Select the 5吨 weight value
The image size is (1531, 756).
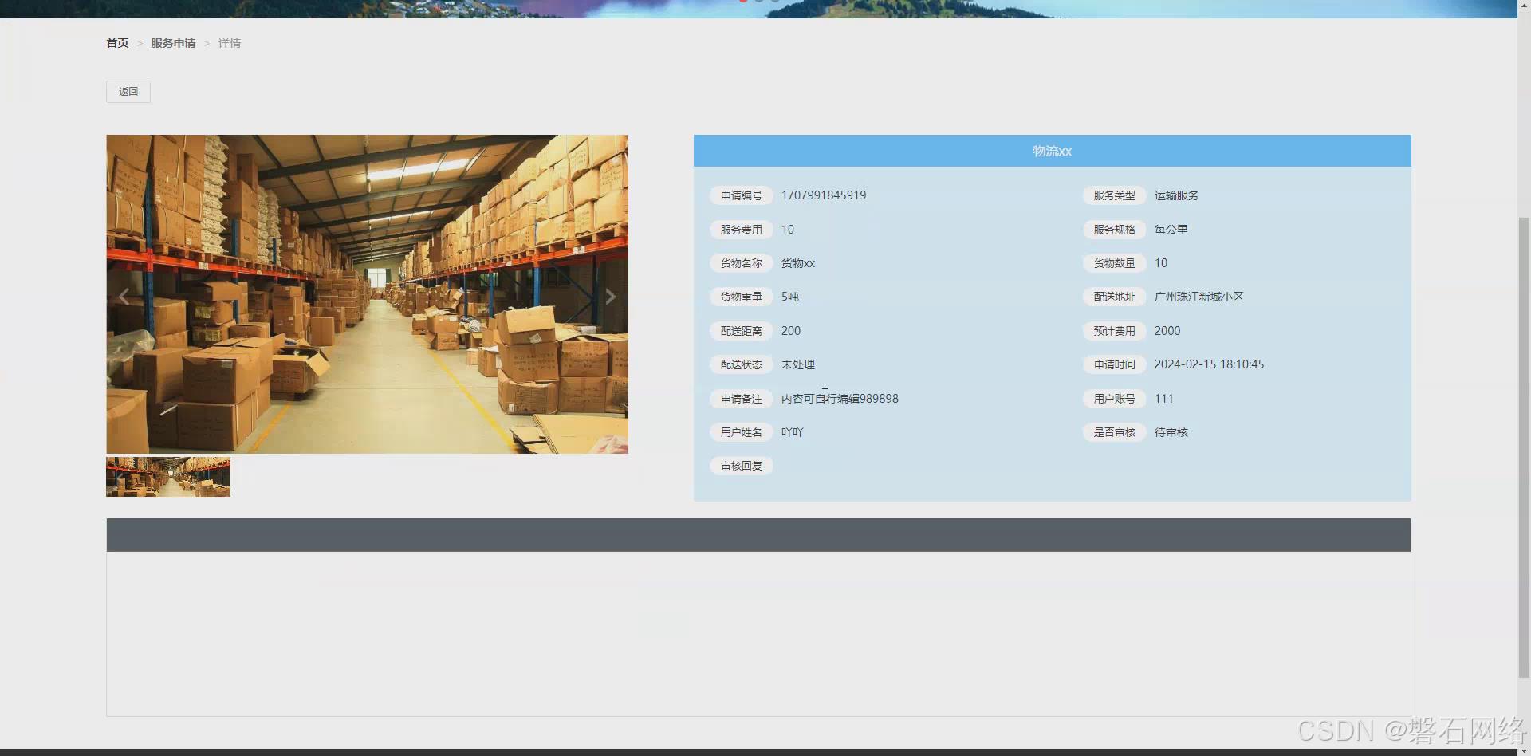pyautogui.click(x=790, y=297)
